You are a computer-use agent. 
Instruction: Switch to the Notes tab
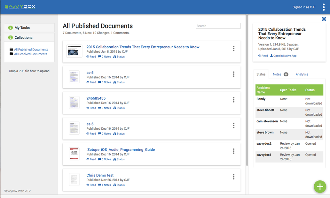click(x=277, y=74)
